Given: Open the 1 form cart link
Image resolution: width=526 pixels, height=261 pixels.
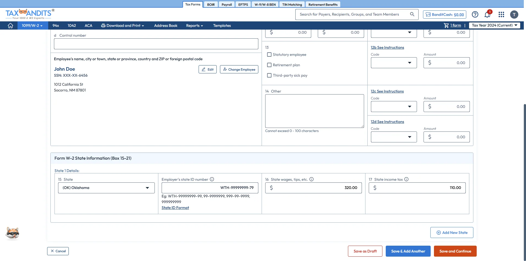Looking at the screenshot, I should pyautogui.click(x=456, y=25).
